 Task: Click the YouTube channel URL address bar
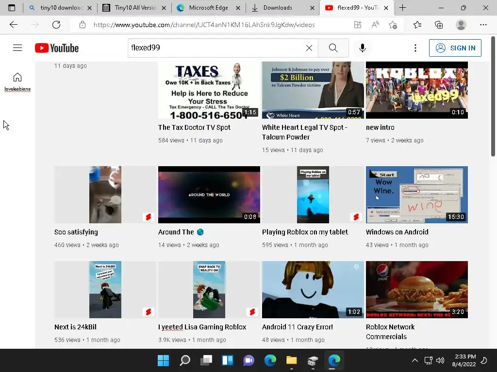coord(204,25)
